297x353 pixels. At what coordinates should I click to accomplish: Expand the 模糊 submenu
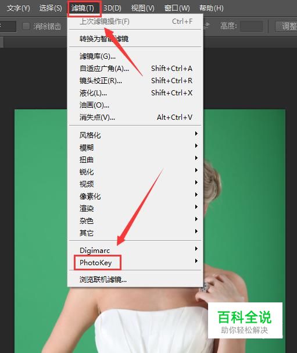(x=135, y=148)
